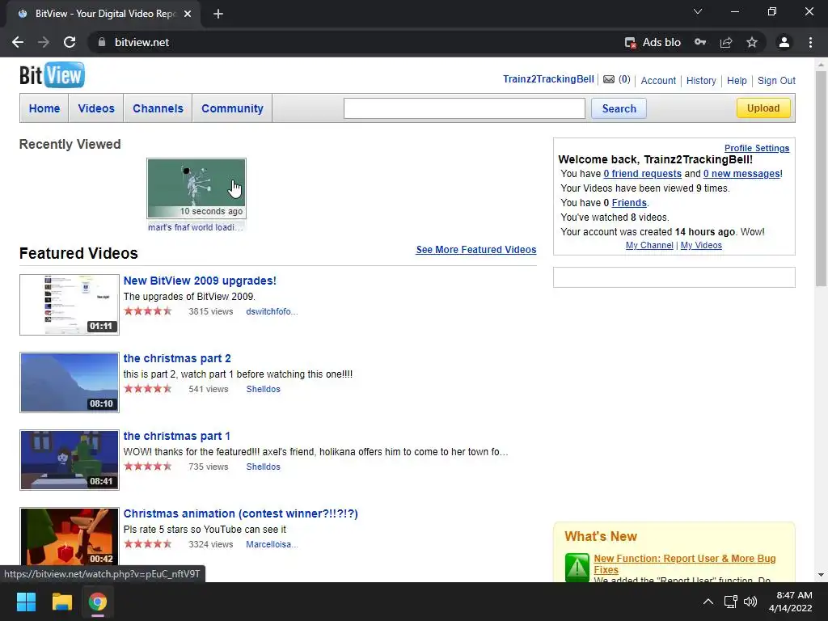Click the browser forward arrow
Screen dimensions: 828x621
(x=44, y=42)
